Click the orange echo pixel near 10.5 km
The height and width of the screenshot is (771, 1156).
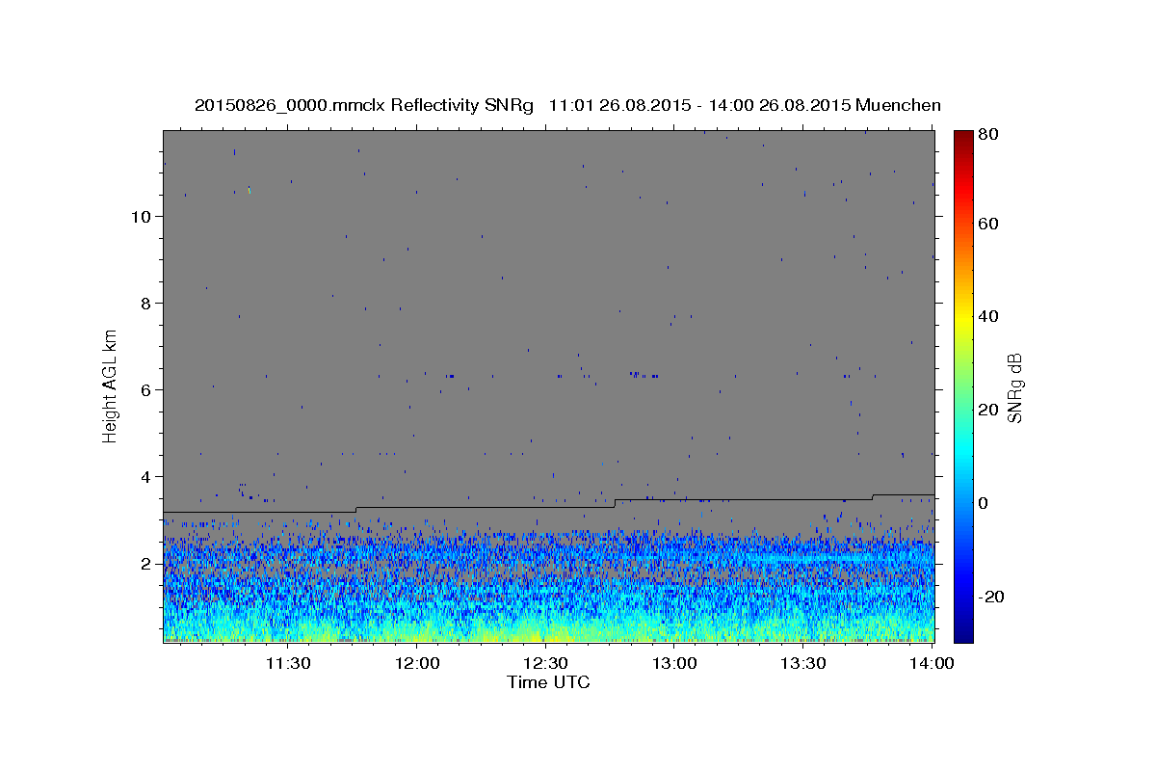[x=249, y=191]
